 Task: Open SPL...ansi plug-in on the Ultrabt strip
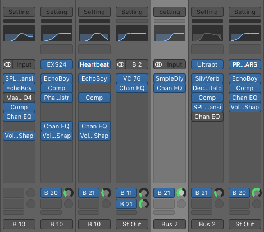[x=207, y=107]
